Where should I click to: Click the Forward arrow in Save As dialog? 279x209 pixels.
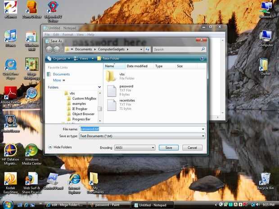[x=57, y=49]
